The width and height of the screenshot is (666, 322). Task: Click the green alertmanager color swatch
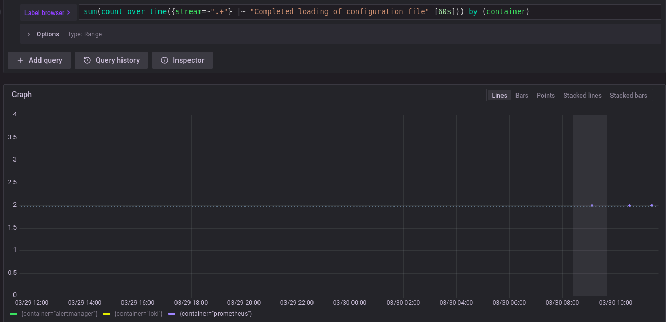pos(13,314)
